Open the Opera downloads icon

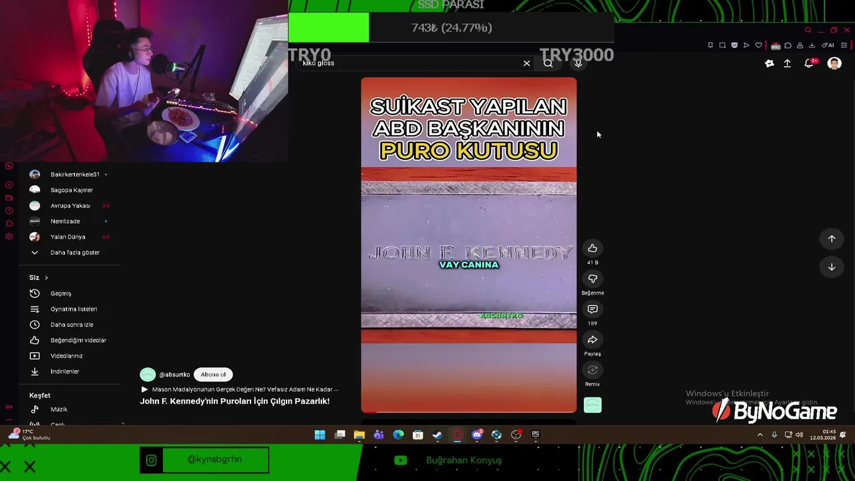tap(812, 45)
